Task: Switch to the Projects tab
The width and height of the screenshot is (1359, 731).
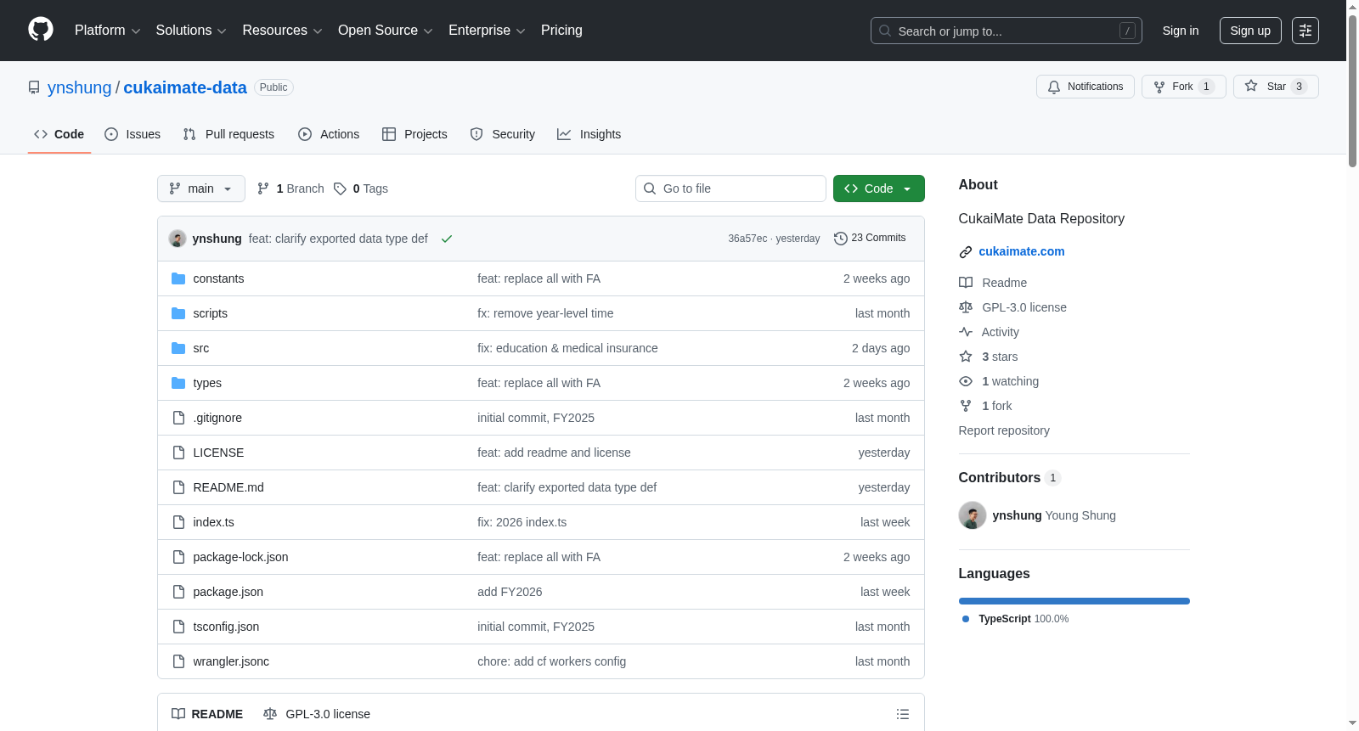Action: coord(414,134)
